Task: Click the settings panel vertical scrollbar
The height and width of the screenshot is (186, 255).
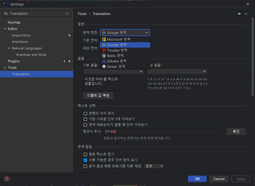Action: tap(253, 57)
